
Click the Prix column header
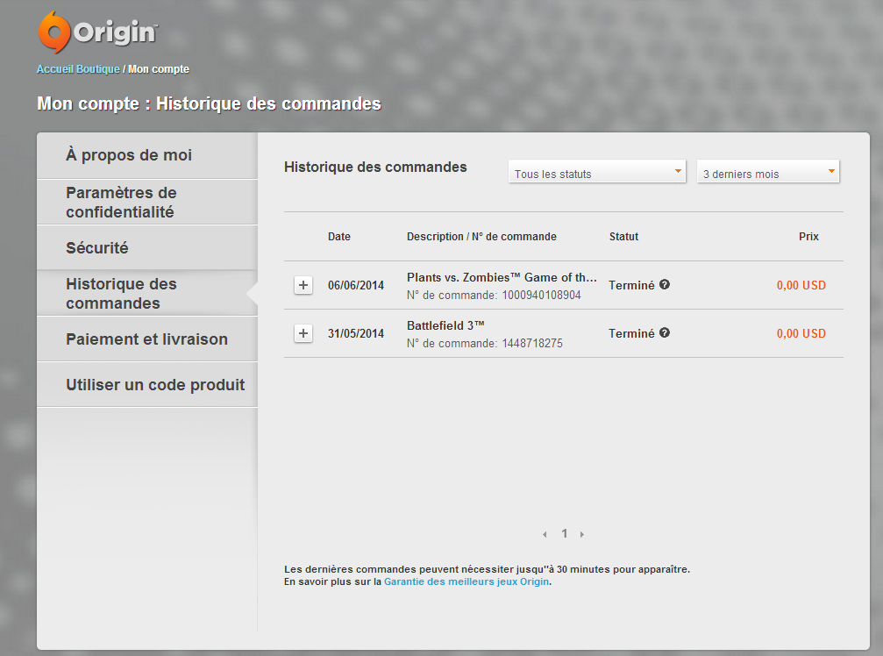click(808, 237)
